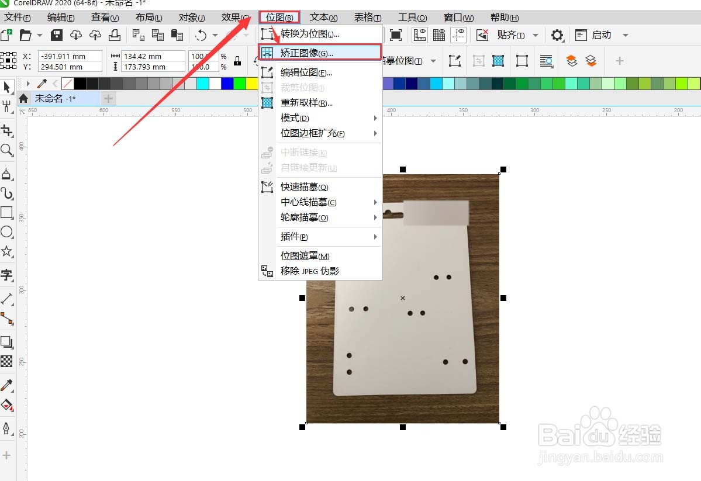The height and width of the screenshot is (481, 701).
Task: Click the Full-screen preview icon
Action: (x=396, y=35)
